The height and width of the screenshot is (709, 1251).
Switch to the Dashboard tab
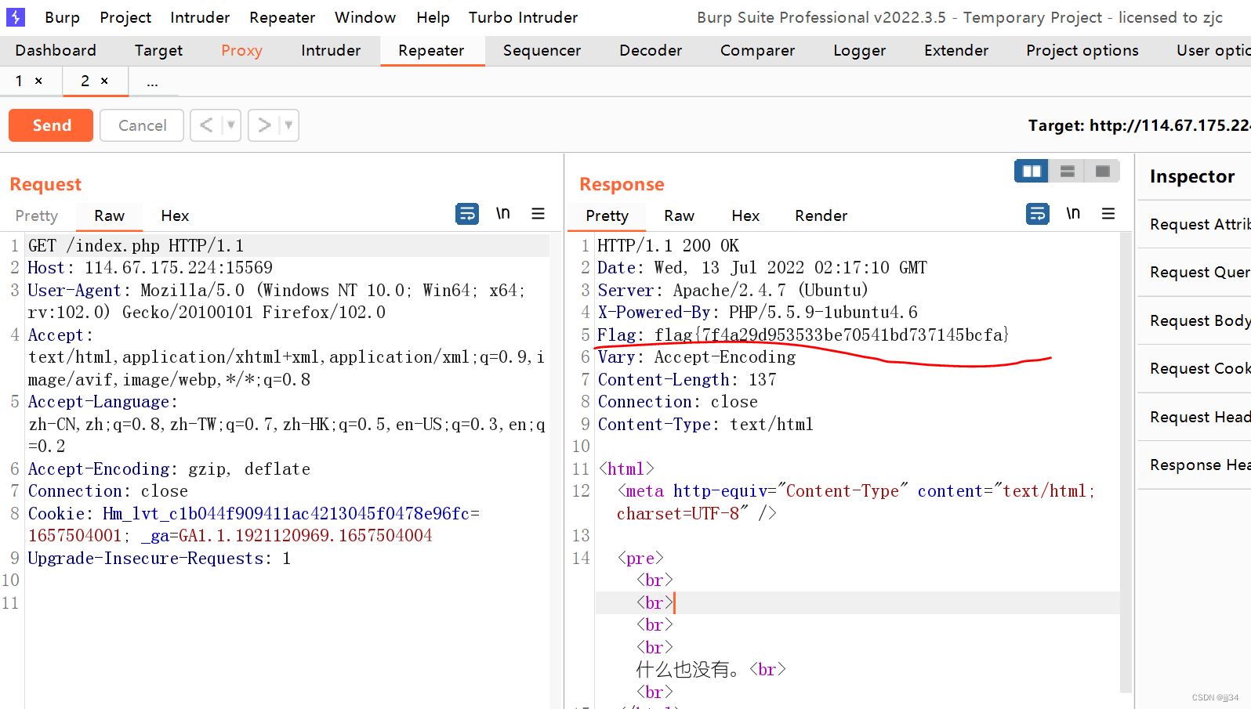[56, 50]
